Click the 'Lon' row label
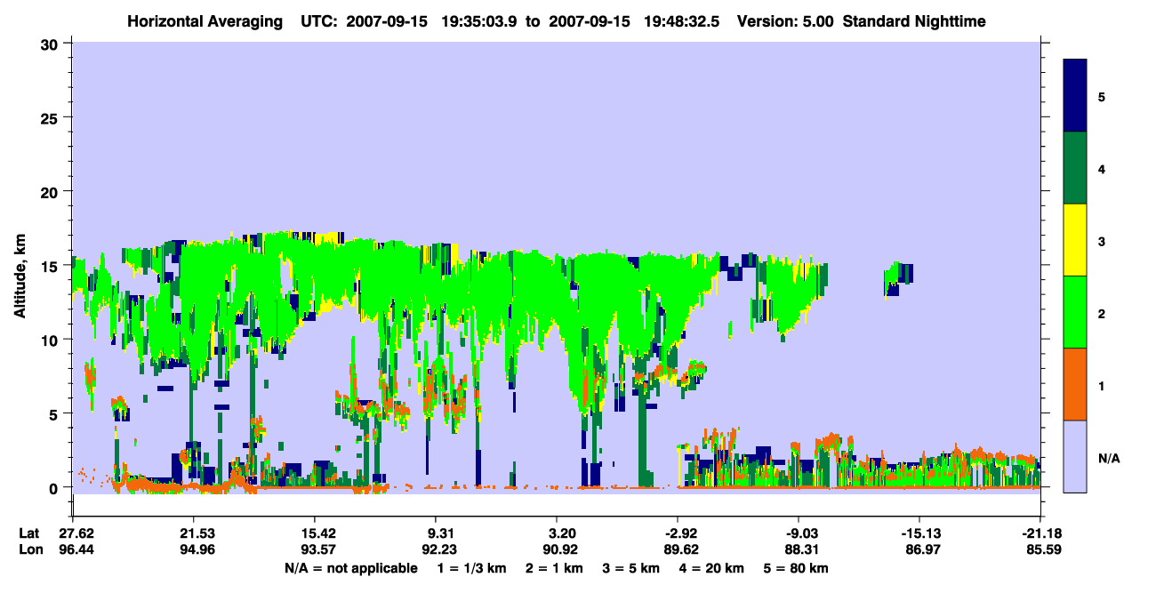This screenshot has width=1156, height=593. 29,549
